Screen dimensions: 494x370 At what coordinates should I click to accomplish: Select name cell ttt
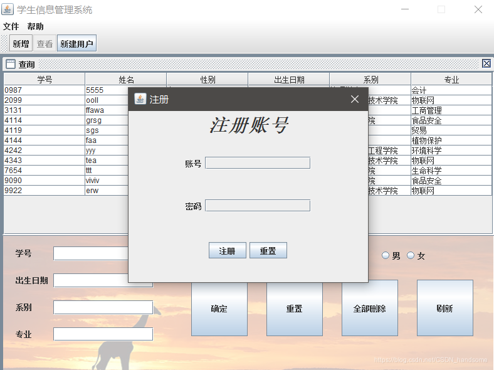pos(107,171)
